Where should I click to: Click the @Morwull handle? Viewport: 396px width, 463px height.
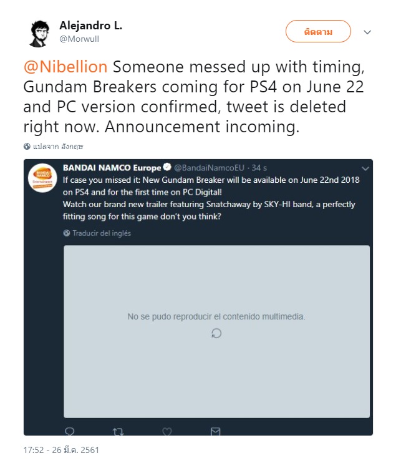[x=79, y=38]
